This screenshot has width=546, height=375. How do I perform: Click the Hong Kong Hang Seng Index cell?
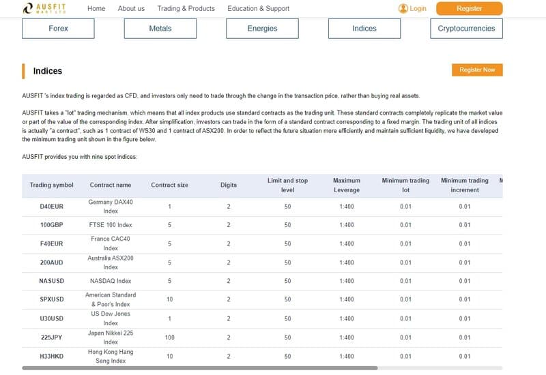pos(111,357)
